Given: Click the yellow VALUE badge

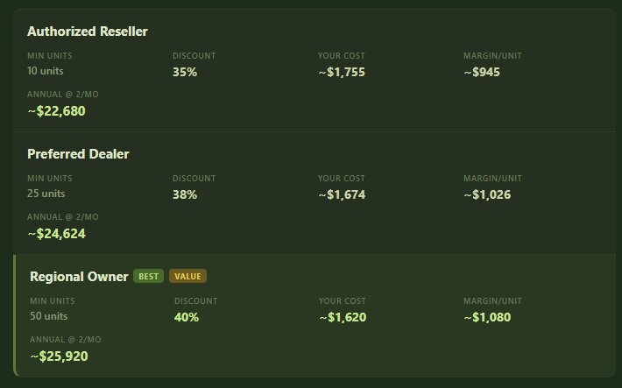Looking at the screenshot, I should [187, 277].
